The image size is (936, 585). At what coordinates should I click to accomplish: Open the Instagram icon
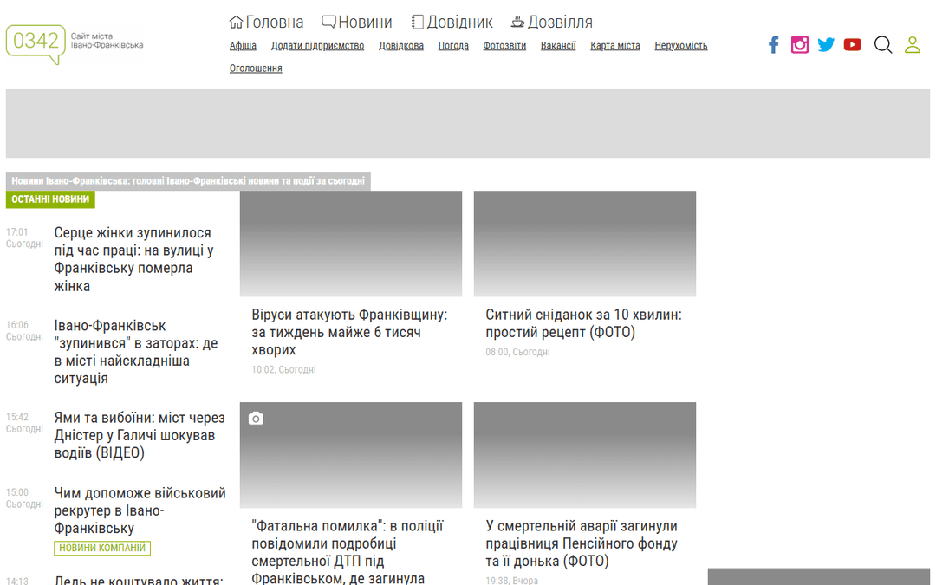point(800,45)
